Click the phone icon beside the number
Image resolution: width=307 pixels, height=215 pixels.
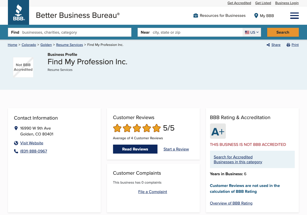pos(16,151)
